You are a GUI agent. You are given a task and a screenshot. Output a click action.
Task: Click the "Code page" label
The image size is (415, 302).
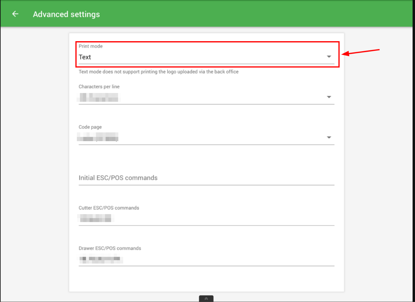pyautogui.click(x=90, y=127)
